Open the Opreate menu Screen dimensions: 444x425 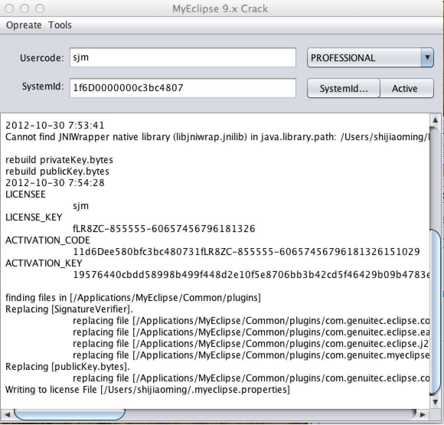[x=24, y=25]
